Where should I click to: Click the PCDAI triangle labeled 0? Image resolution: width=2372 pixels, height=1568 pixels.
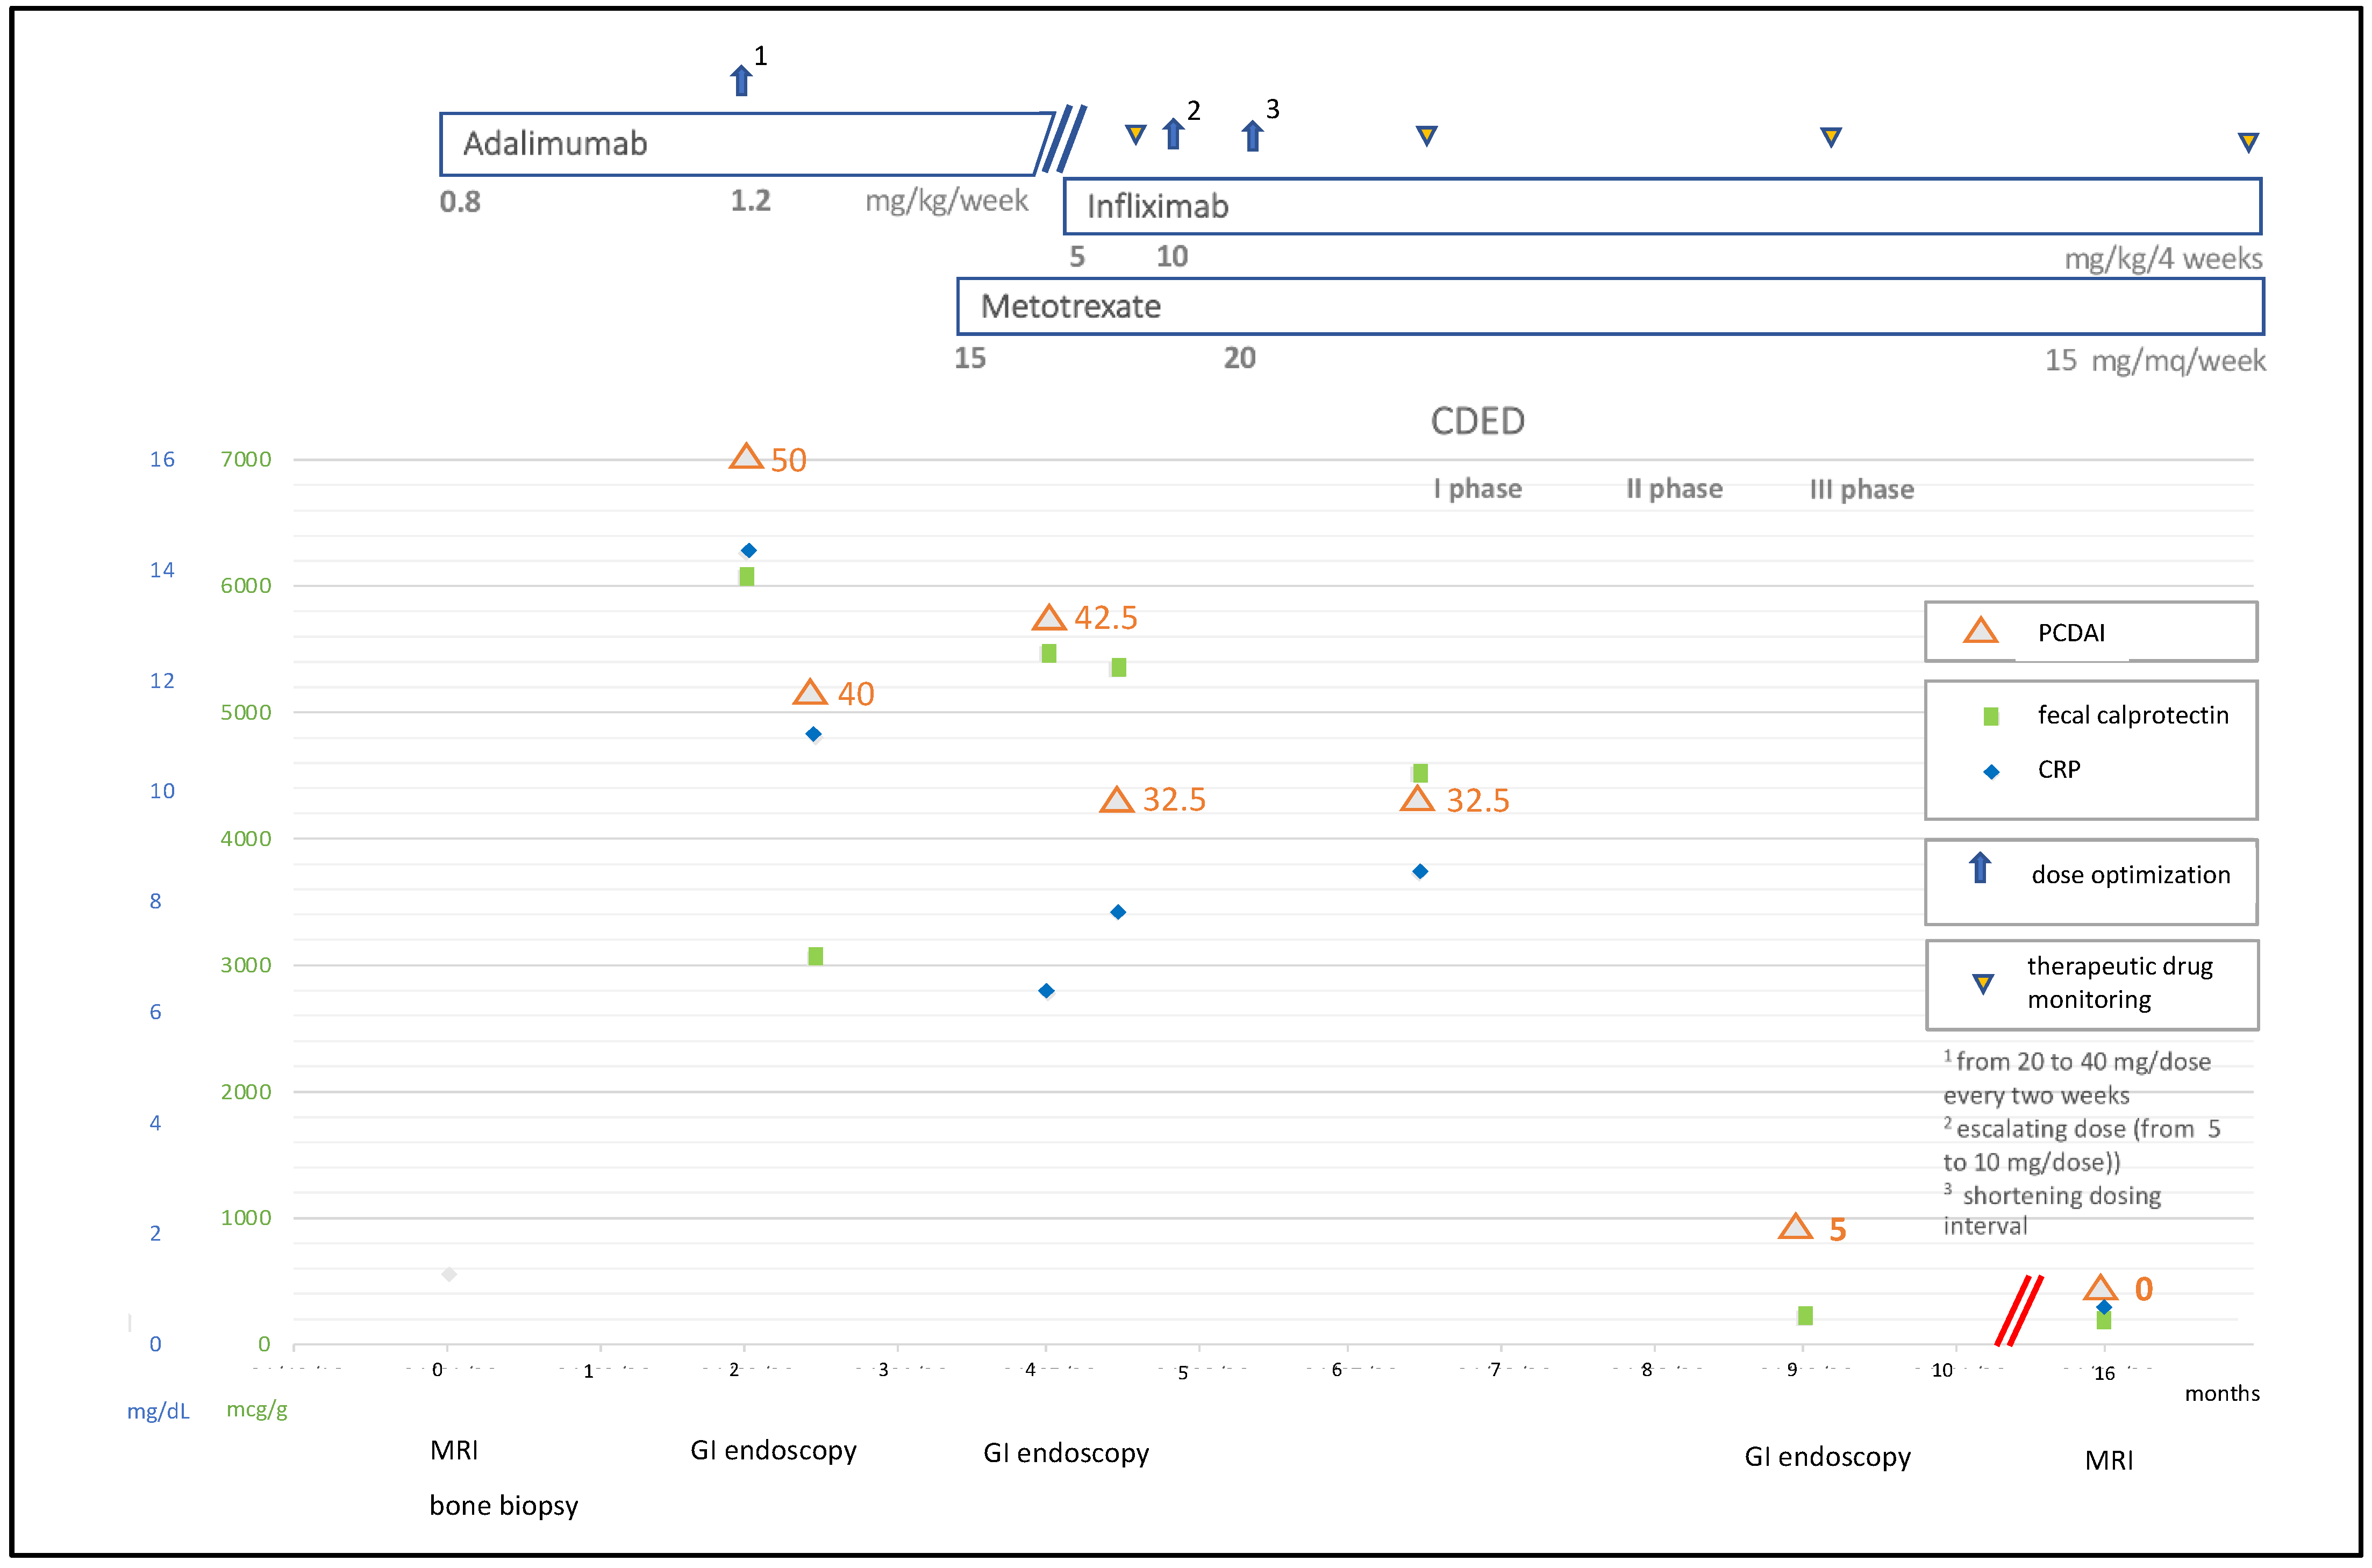click(x=2100, y=1288)
